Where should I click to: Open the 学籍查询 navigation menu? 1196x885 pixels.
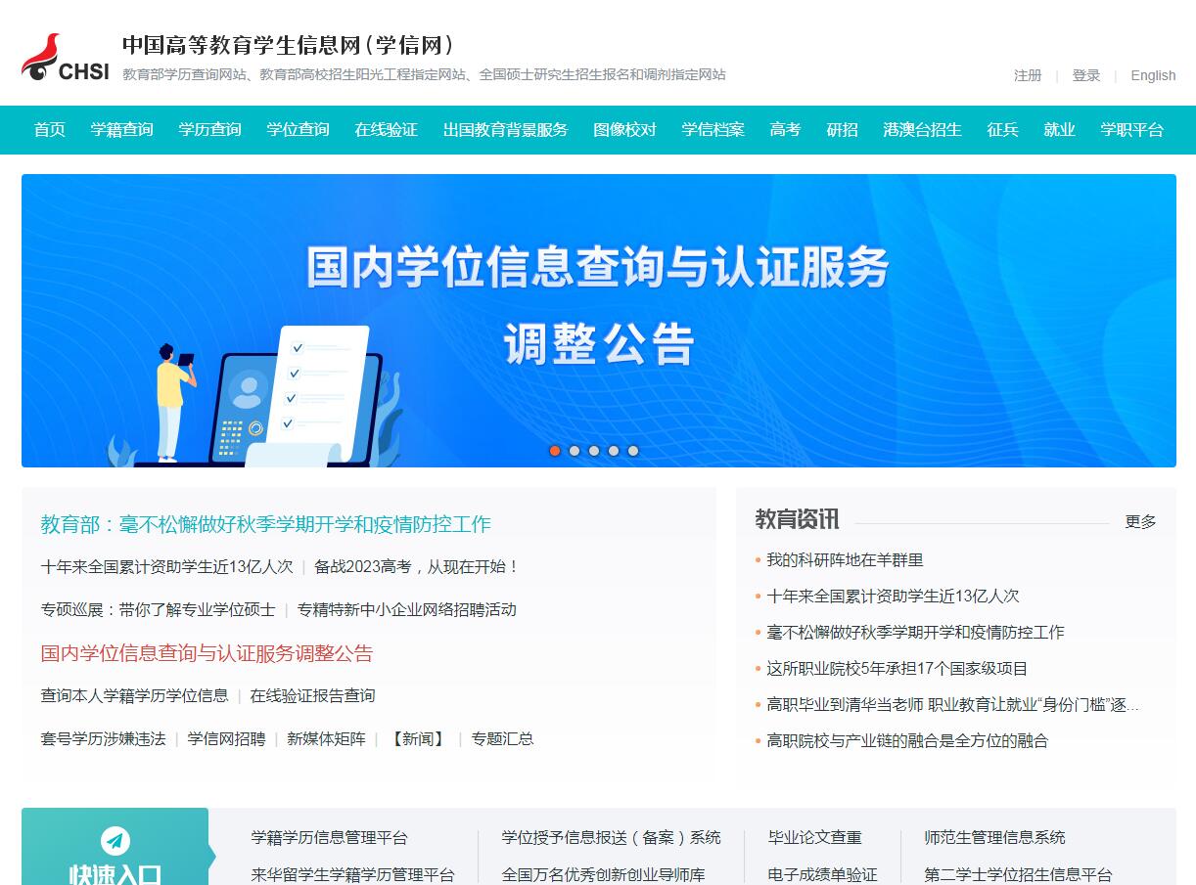(121, 129)
